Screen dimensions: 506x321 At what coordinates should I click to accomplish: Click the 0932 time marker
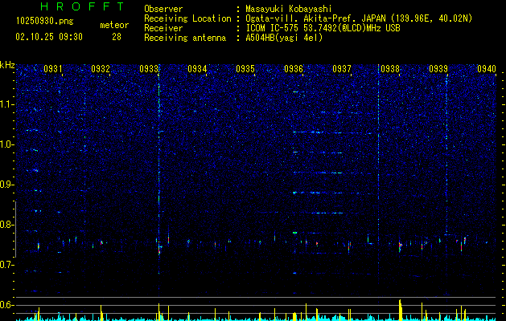coord(101,69)
